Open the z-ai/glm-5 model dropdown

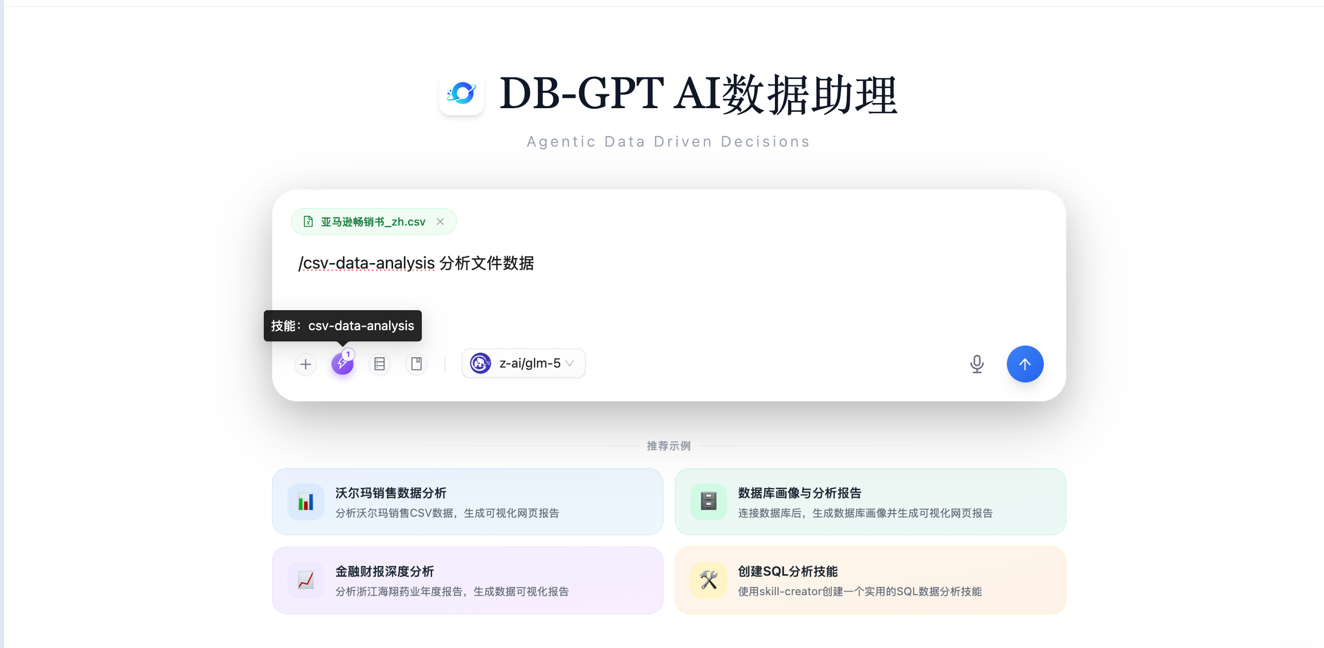click(x=523, y=363)
